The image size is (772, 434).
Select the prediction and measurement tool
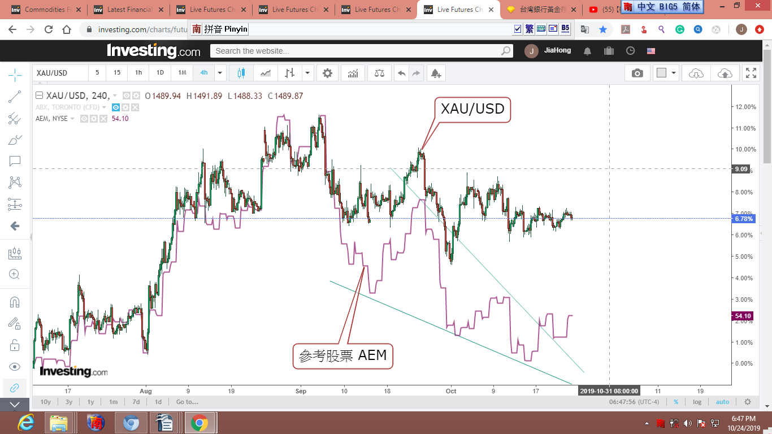pos(15,204)
